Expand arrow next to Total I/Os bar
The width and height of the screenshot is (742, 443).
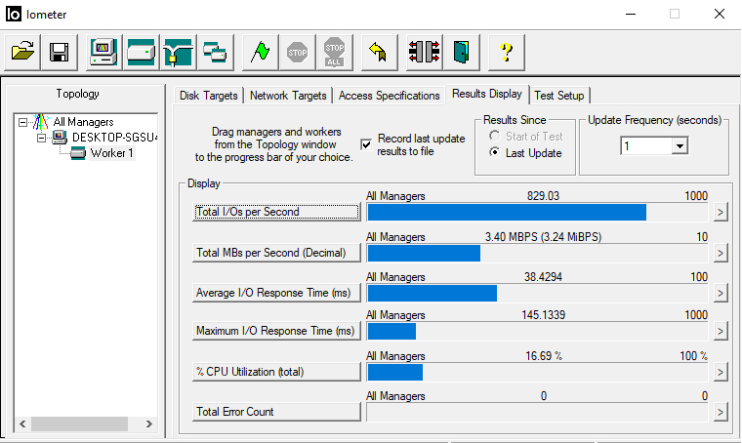(x=721, y=212)
